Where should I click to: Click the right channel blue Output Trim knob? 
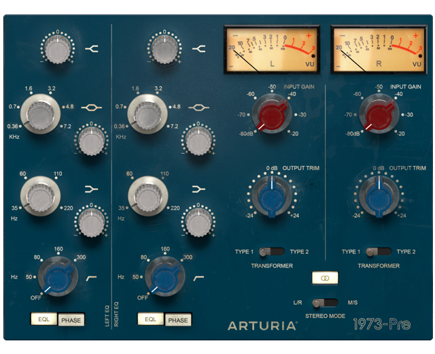tap(379, 197)
